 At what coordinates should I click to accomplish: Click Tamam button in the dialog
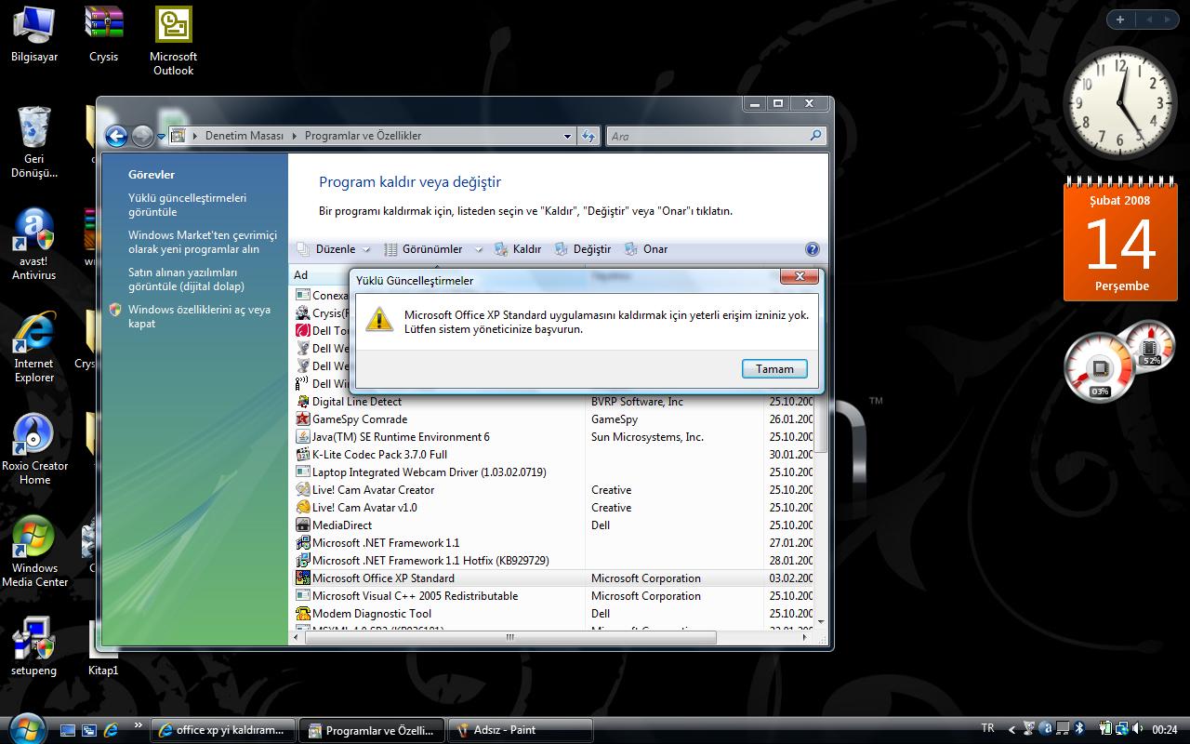[x=774, y=369]
